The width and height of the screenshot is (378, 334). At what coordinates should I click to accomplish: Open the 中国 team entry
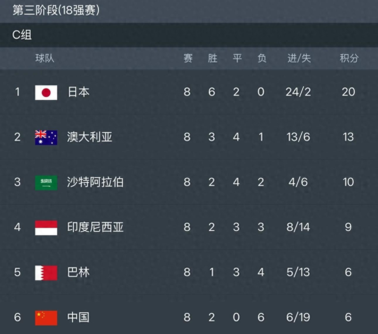click(x=78, y=317)
